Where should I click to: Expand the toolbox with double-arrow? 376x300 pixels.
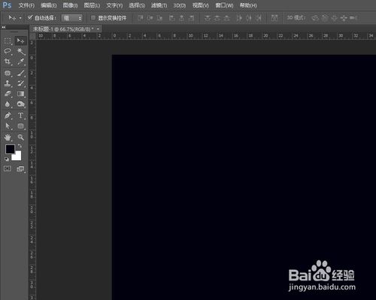pyautogui.click(x=4, y=27)
